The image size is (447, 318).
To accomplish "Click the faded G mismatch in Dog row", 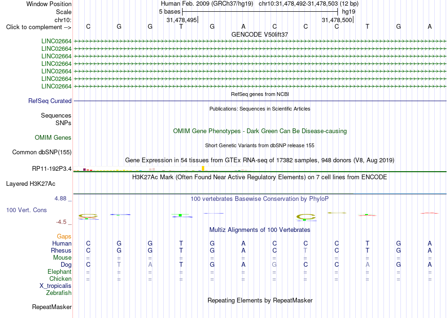I will click(x=274, y=265).
